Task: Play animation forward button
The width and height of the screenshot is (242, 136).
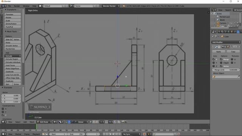Action: [x=113, y=134]
